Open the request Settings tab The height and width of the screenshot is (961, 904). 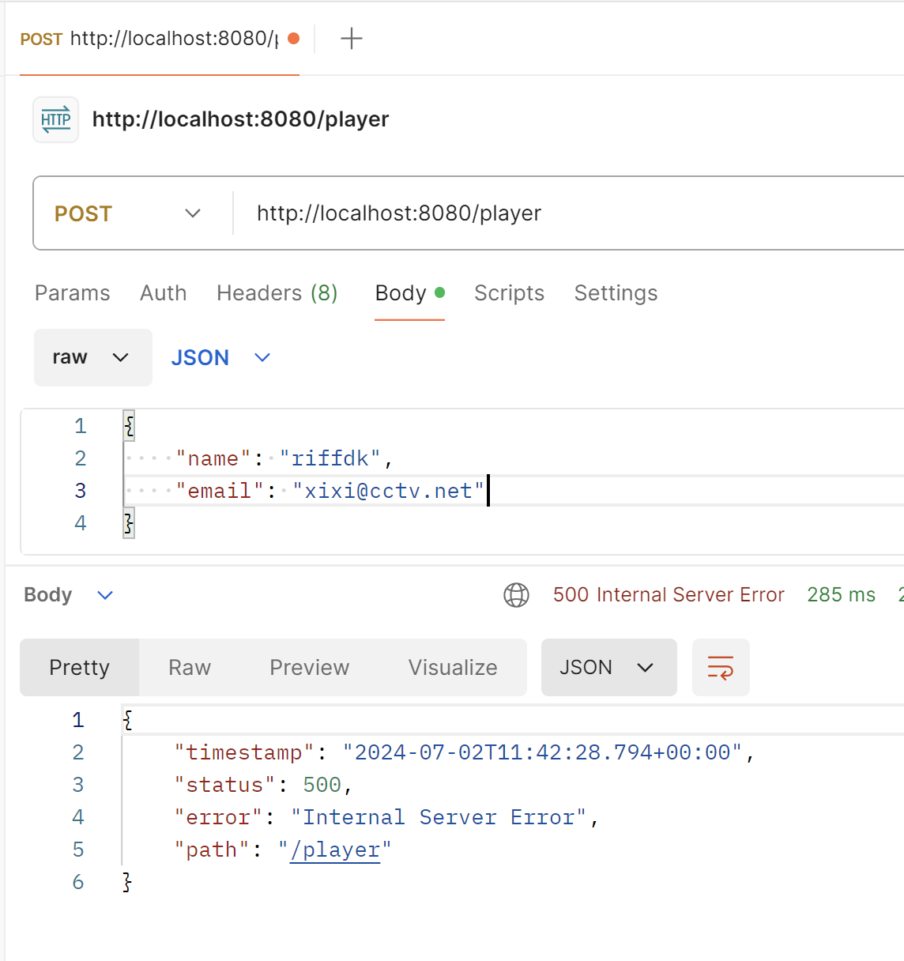point(616,292)
